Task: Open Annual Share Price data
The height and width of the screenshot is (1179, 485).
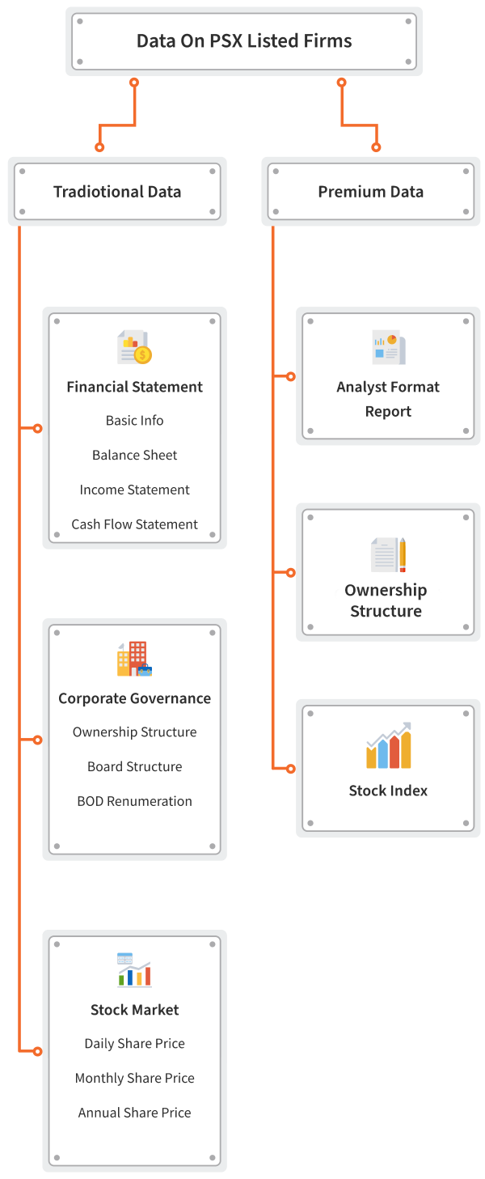Action: 134,1113
